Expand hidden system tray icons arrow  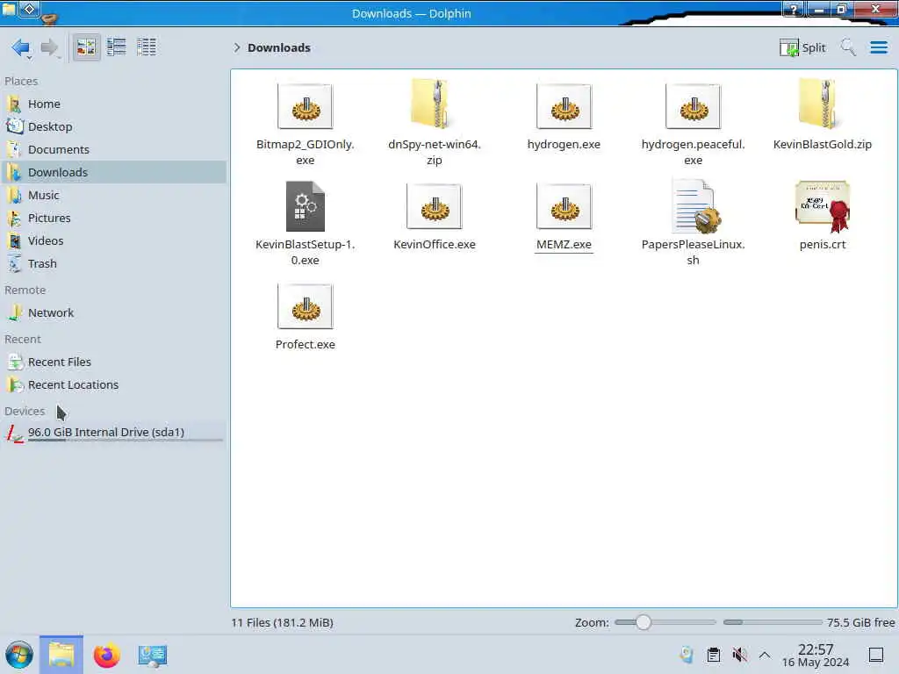[765, 655]
